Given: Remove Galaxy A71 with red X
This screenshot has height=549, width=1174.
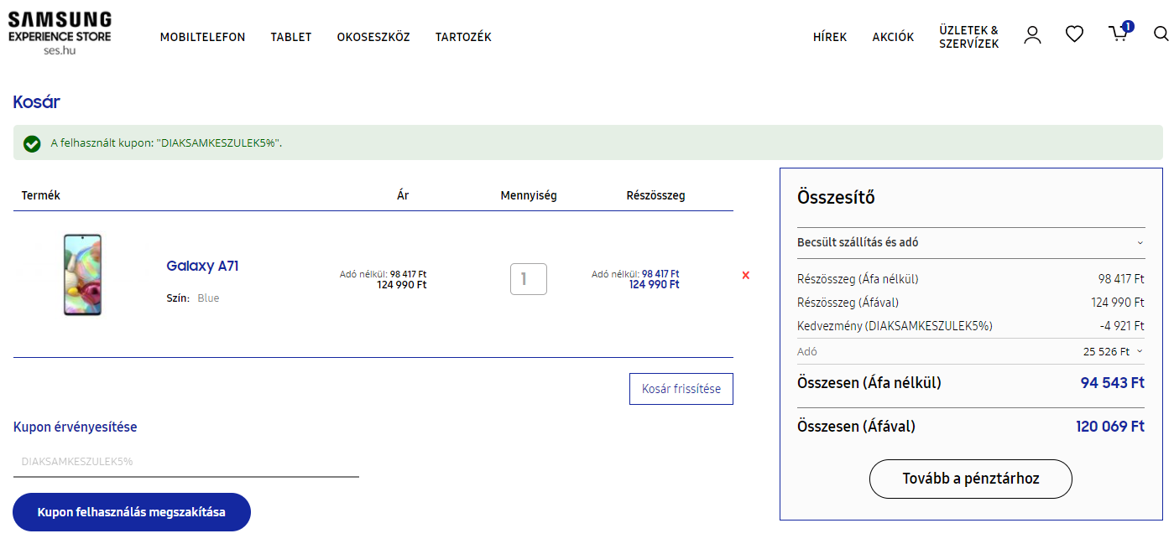Looking at the screenshot, I should [745, 275].
